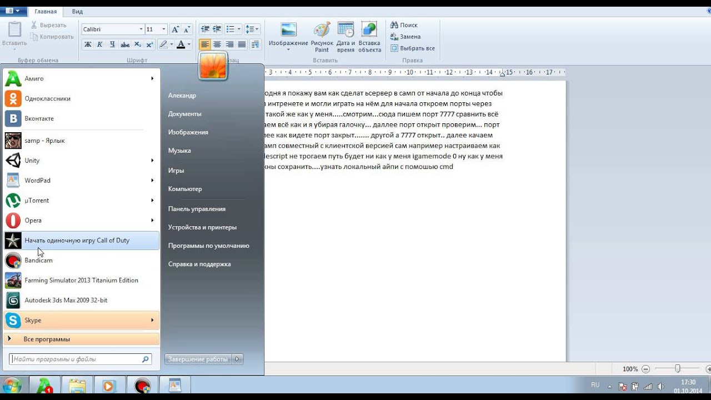Screen dimensions: 711x400
Task: Pick the font color A swatch
Action: point(181,44)
